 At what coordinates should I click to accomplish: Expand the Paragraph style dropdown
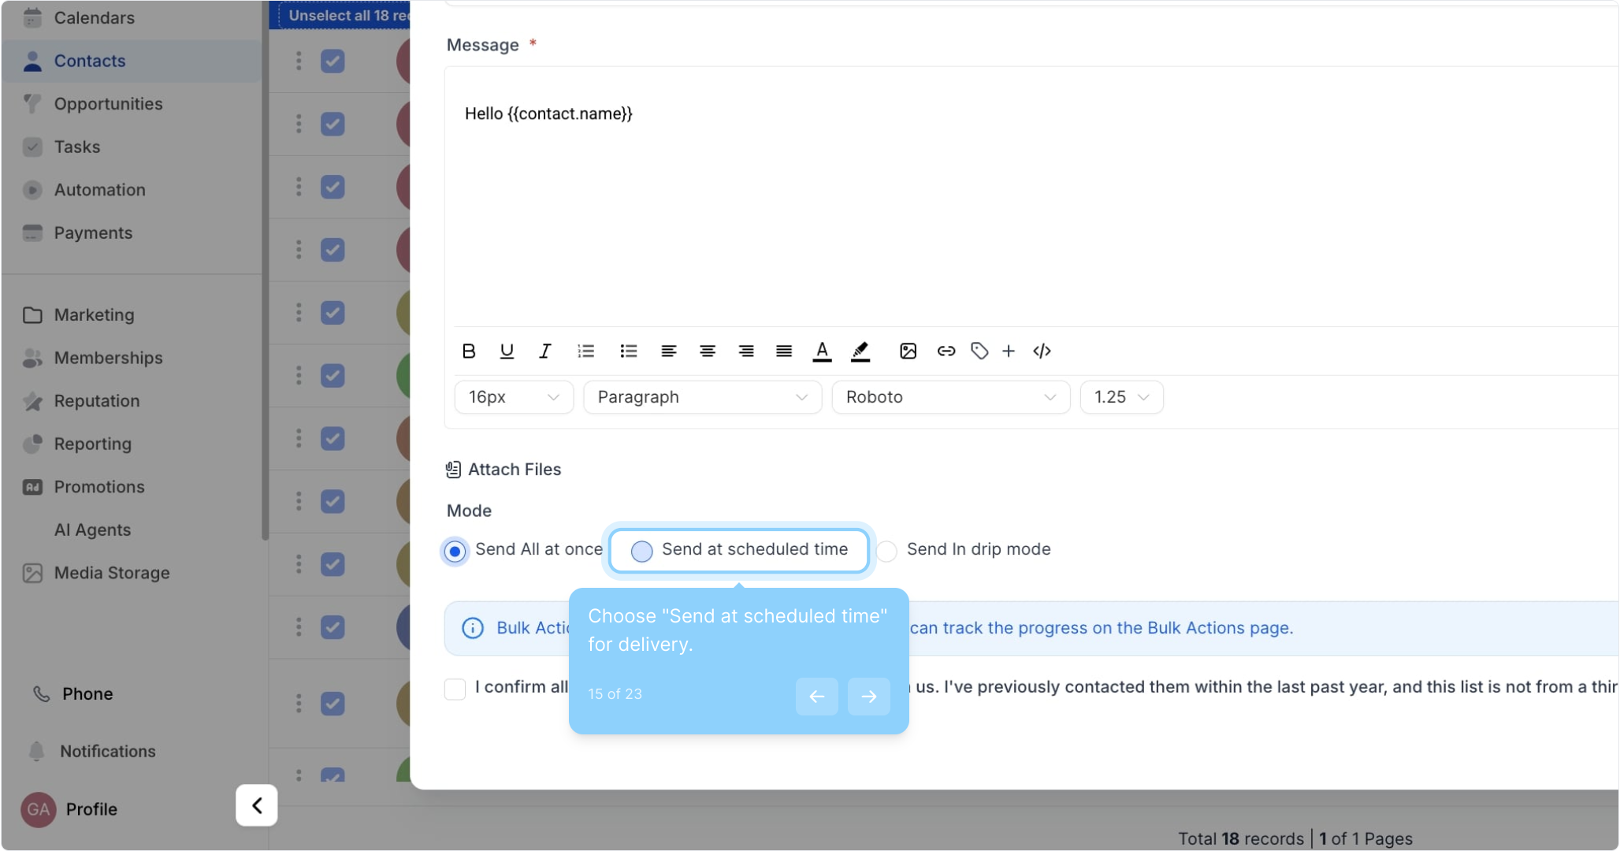[x=702, y=397]
